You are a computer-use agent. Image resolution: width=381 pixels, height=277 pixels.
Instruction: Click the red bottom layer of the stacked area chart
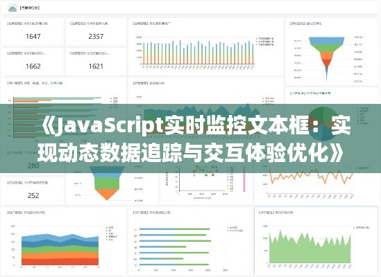point(60,262)
